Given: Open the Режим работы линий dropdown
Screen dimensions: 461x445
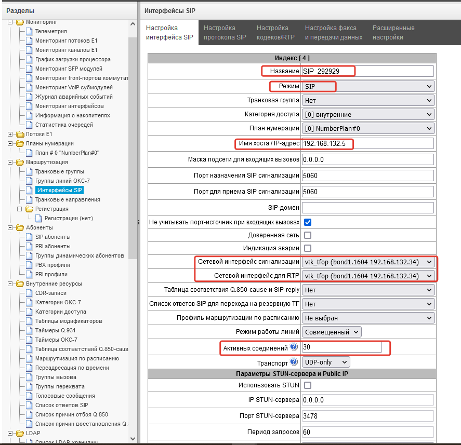Looking at the screenshot, I should coord(332,332).
